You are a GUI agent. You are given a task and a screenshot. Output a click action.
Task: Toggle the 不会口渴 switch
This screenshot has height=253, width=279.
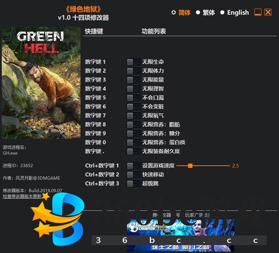click(133, 98)
